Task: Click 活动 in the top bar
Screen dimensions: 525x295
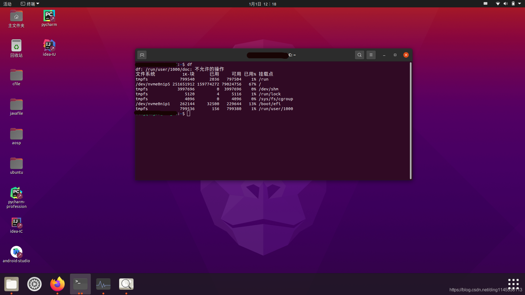Action: pyautogui.click(x=7, y=4)
